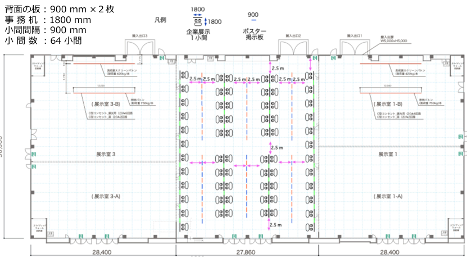Select the 展示室 3 room label
The height and width of the screenshot is (258, 467).
point(105,154)
